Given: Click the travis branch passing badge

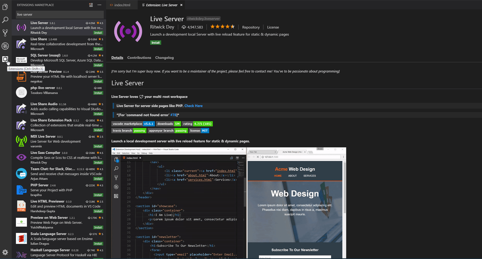Looking at the screenshot, I should click(129, 130).
